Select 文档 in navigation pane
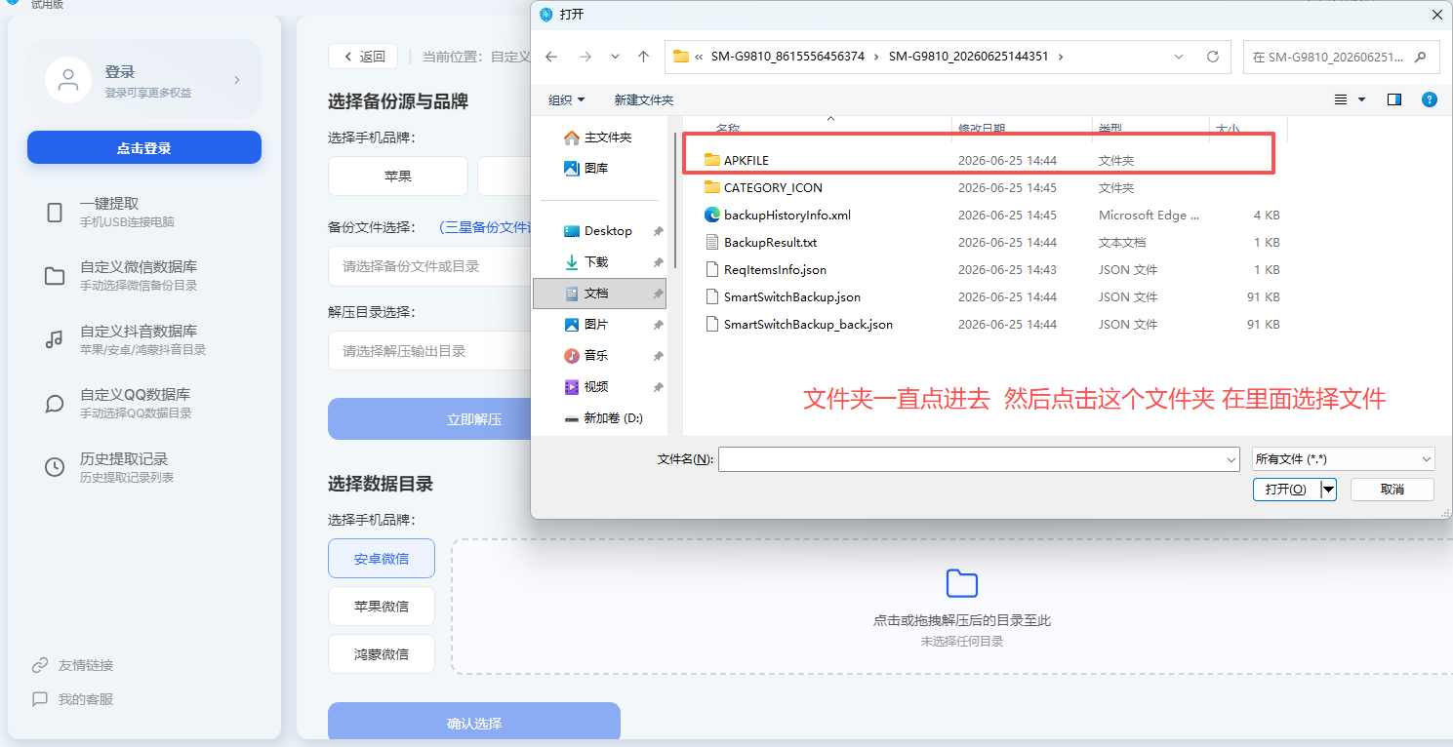 click(600, 294)
